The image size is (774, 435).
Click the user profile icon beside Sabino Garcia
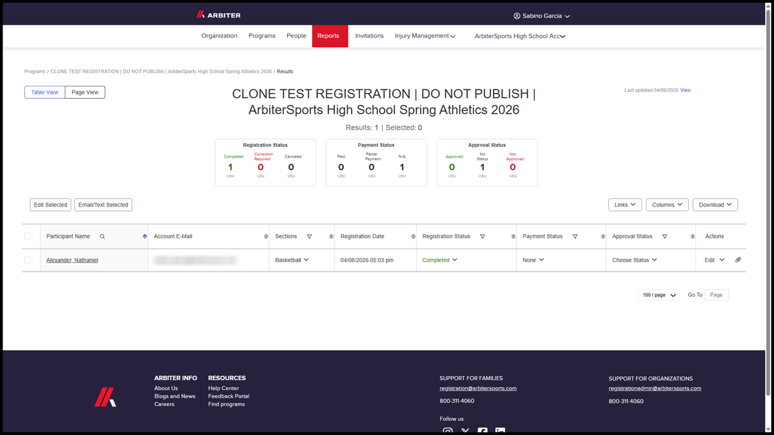(x=517, y=16)
